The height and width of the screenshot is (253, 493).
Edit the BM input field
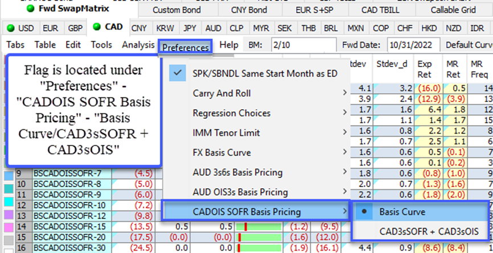(303, 45)
